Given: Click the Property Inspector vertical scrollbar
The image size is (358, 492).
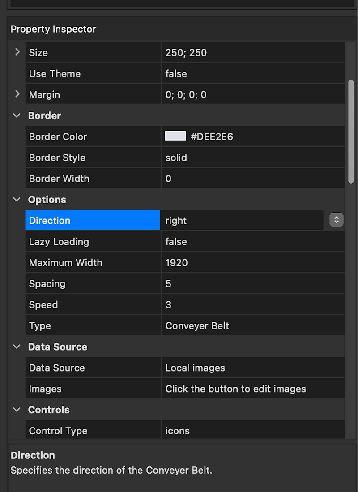Looking at the screenshot, I should tap(351, 131).
